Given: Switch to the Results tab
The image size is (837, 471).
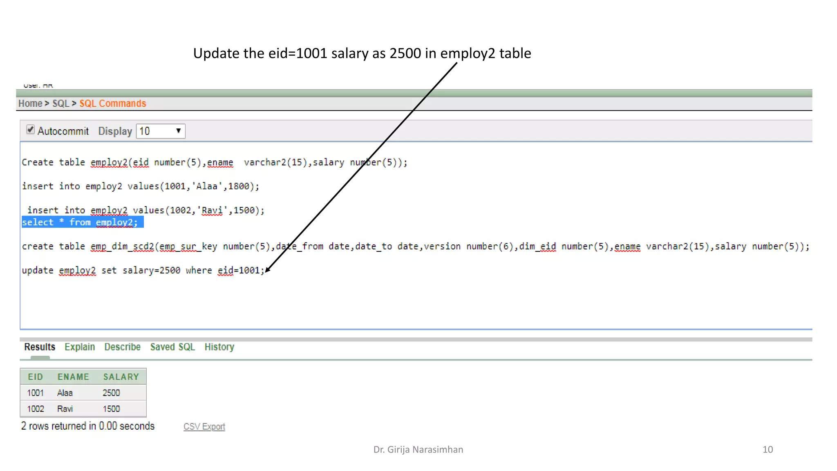Looking at the screenshot, I should 40,347.
